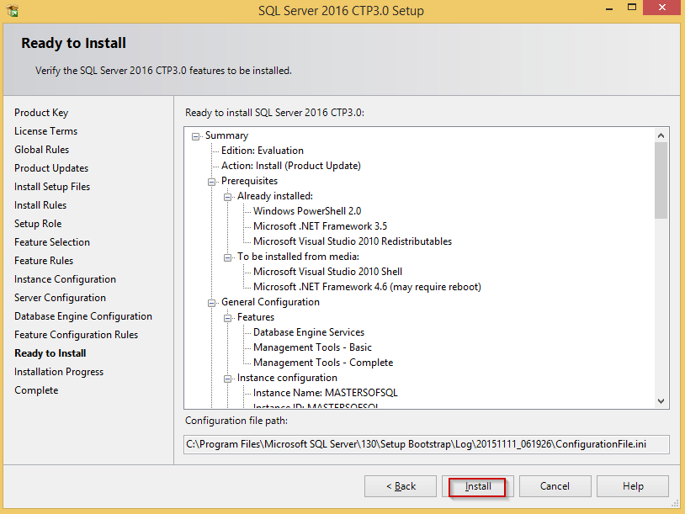Select the Instance Configuration step
685x514 pixels.
tap(65, 279)
